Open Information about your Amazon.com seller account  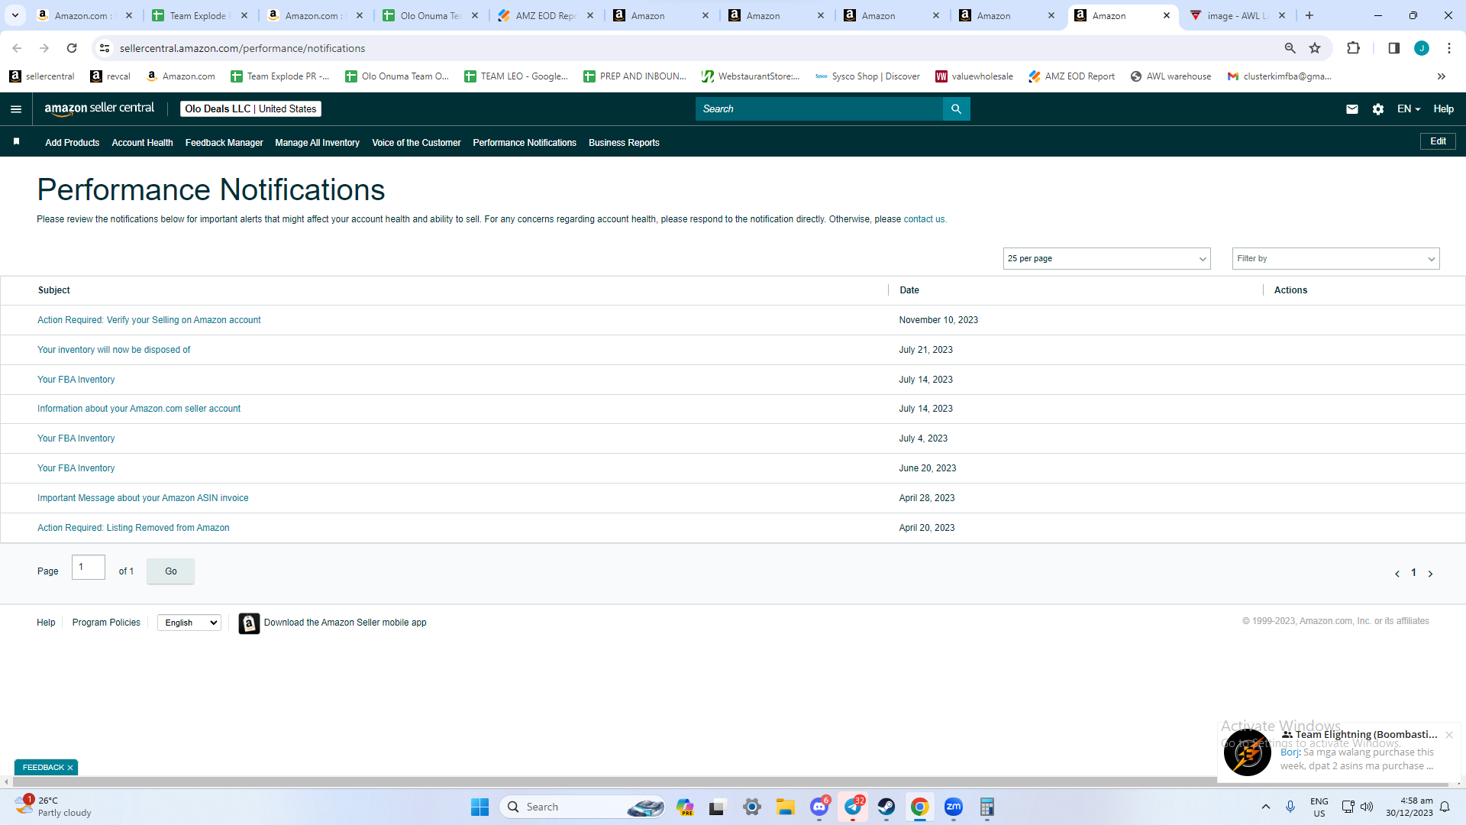[139, 409]
